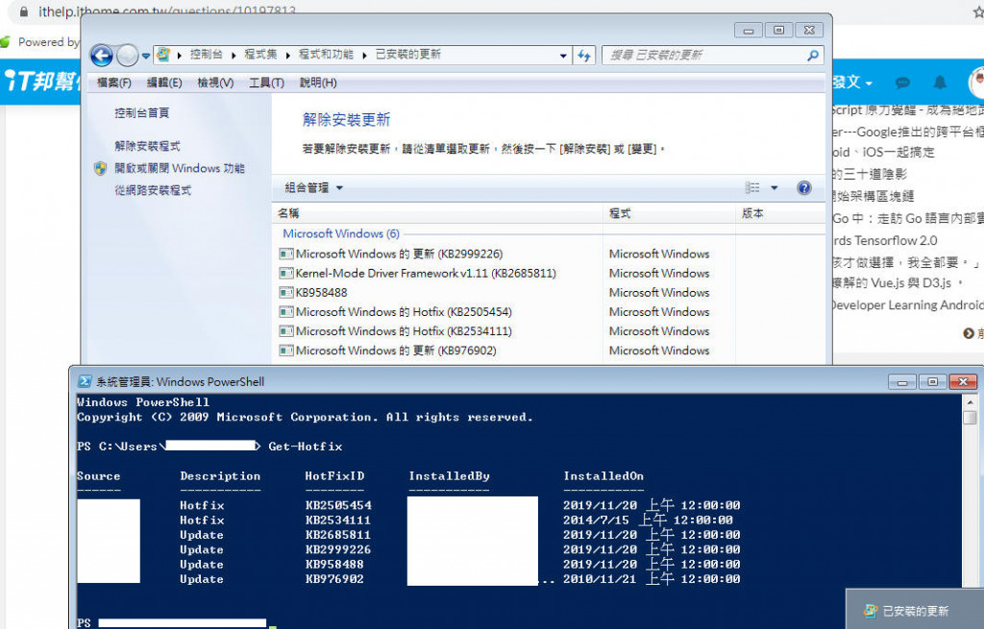
Task: Click 版本 column header
Action: pyautogui.click(x=780, y=213)
